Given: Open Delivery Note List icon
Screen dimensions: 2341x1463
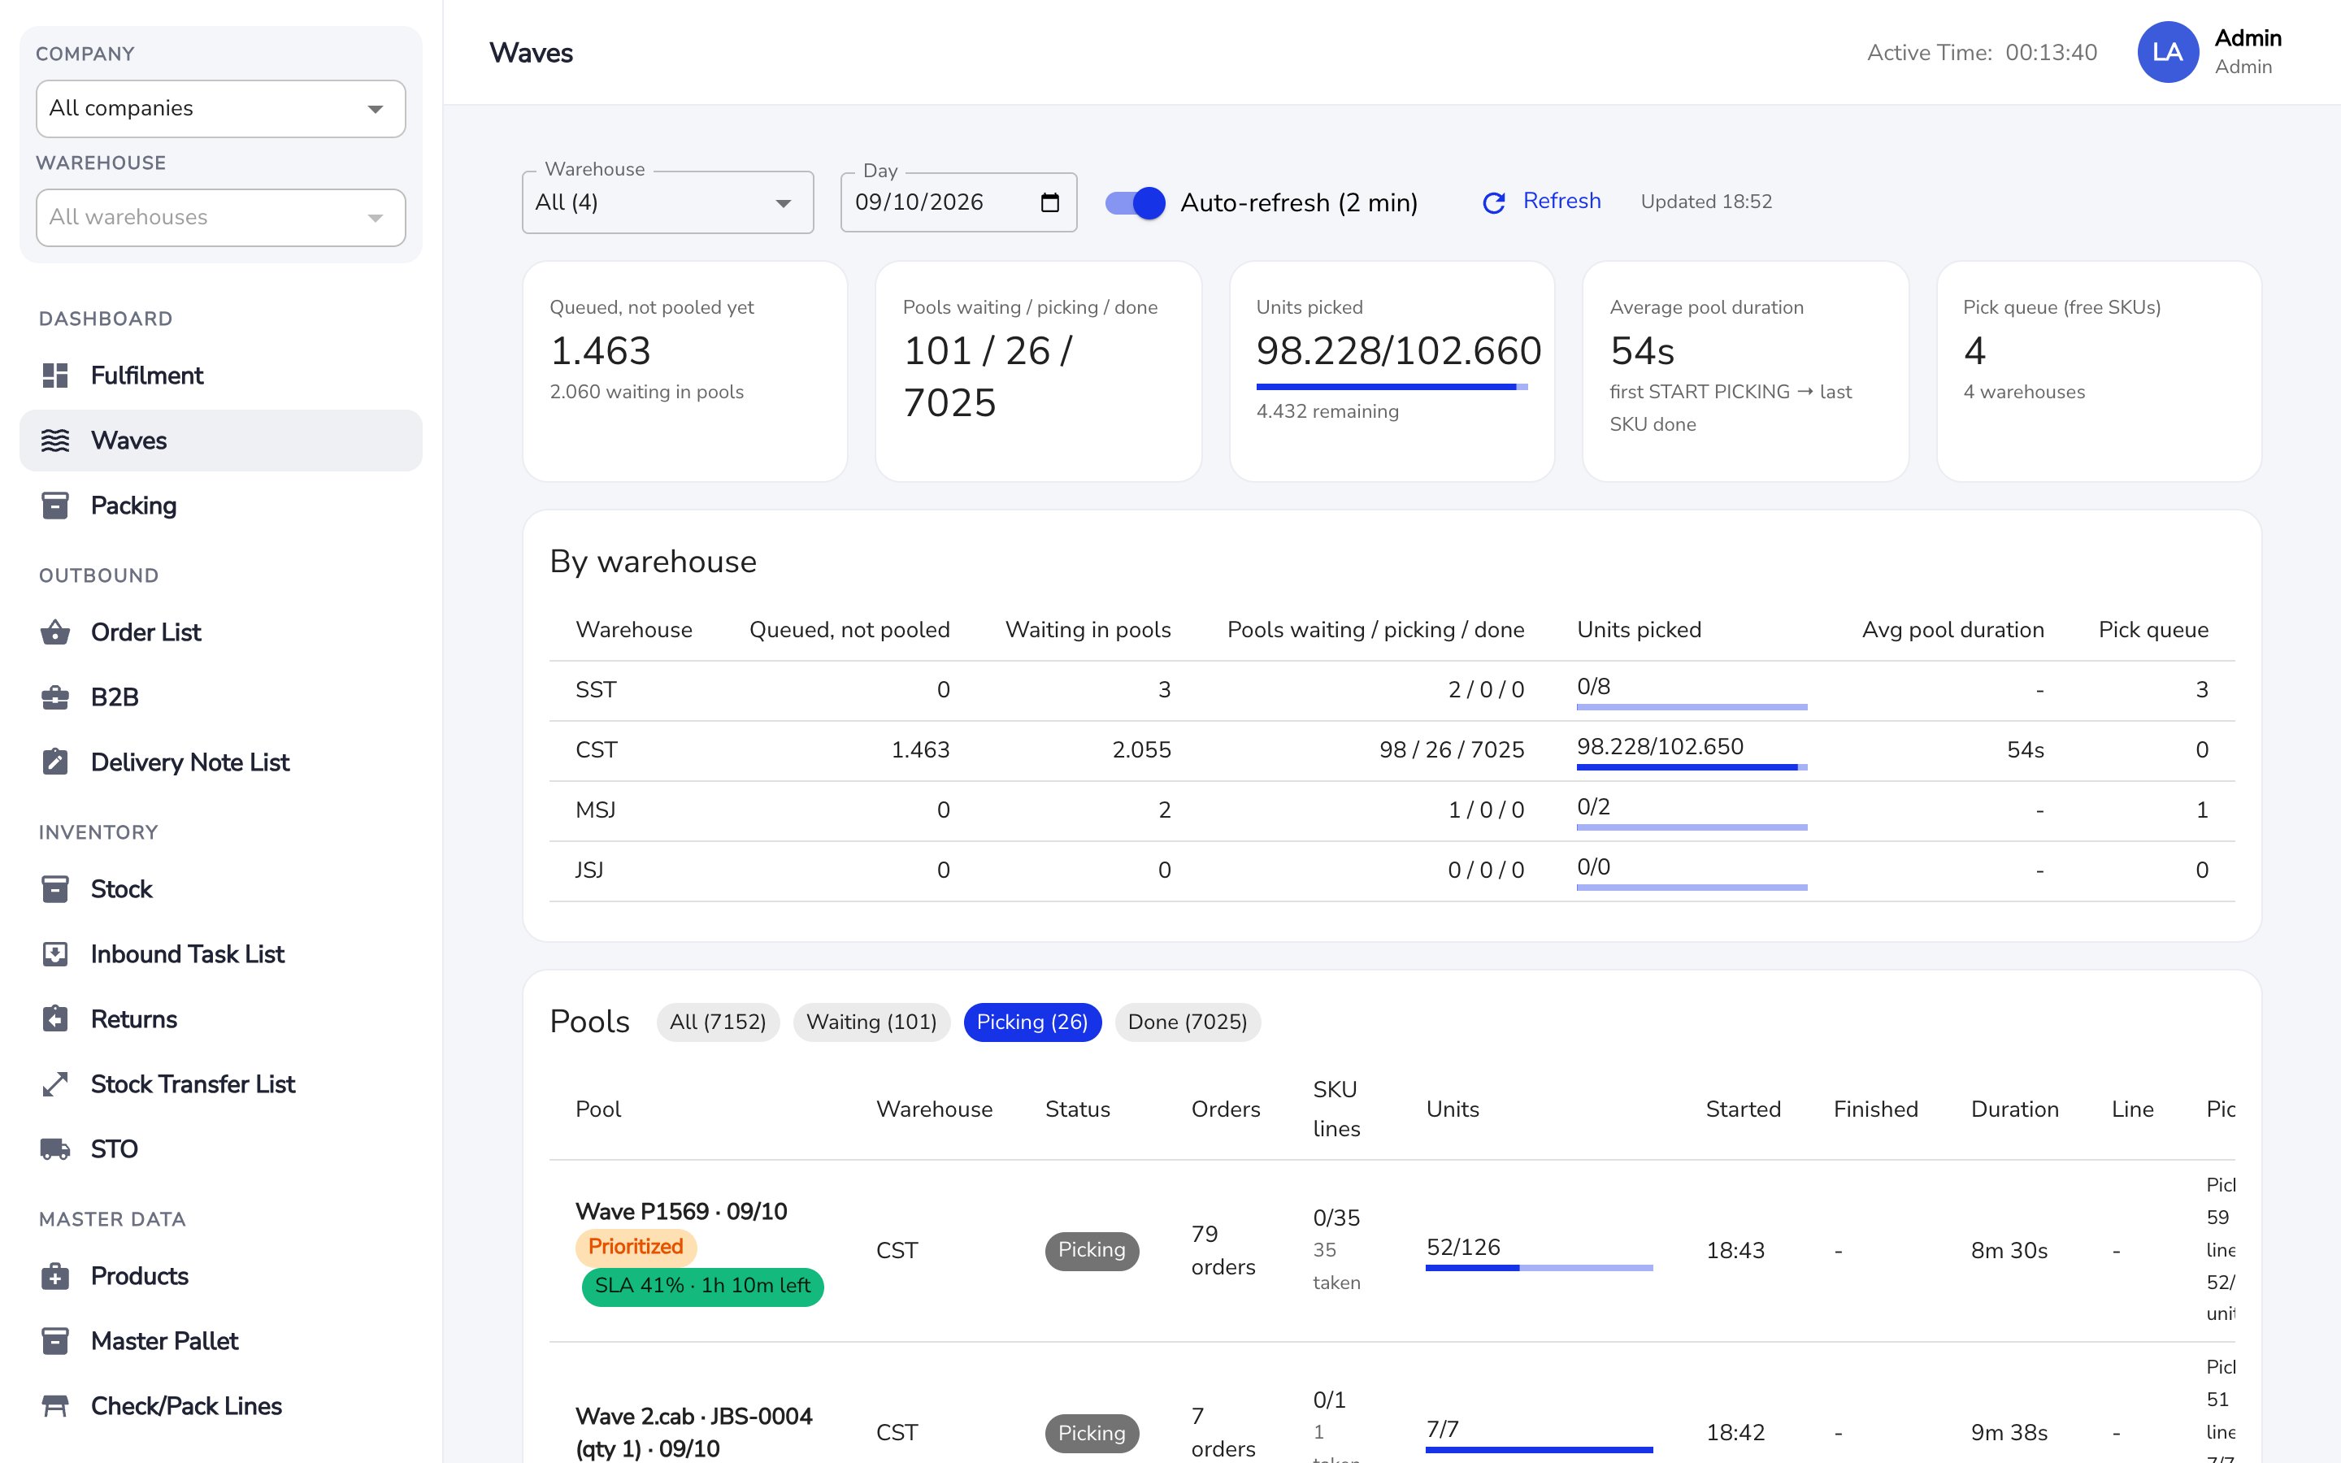Looking at the screenshot, I should click(x=55, y=762).
